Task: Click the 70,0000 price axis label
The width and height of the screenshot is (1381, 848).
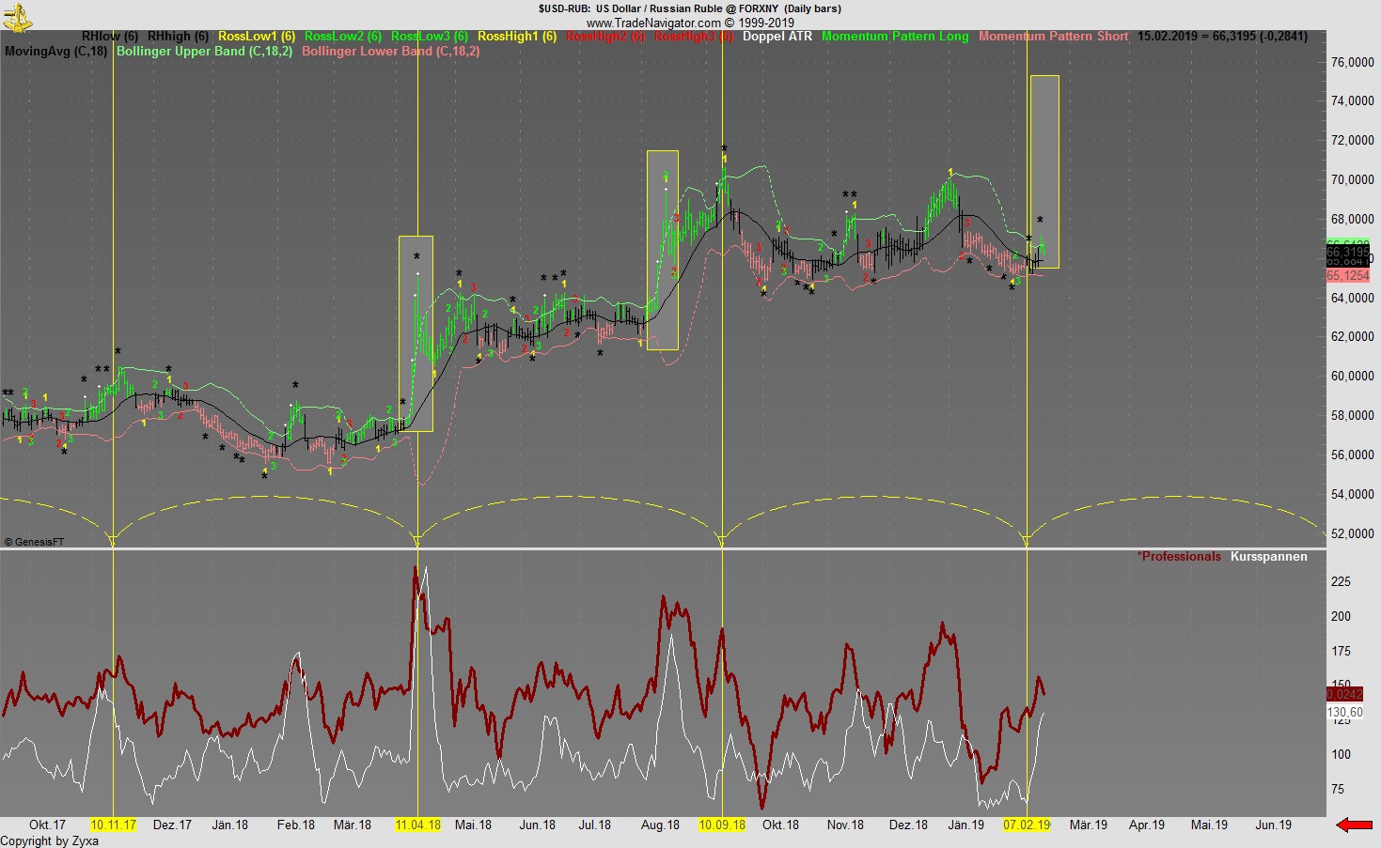Action: tap(1353, 180)
